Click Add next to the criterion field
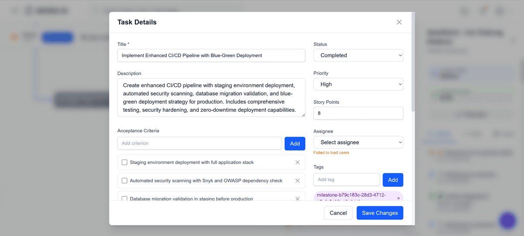524x236 pixels. pos(295,144)
